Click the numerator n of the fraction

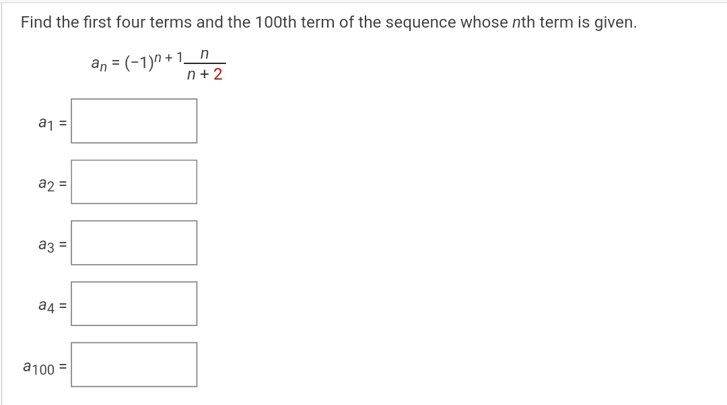pyautogui.click(x=205, y=54)
